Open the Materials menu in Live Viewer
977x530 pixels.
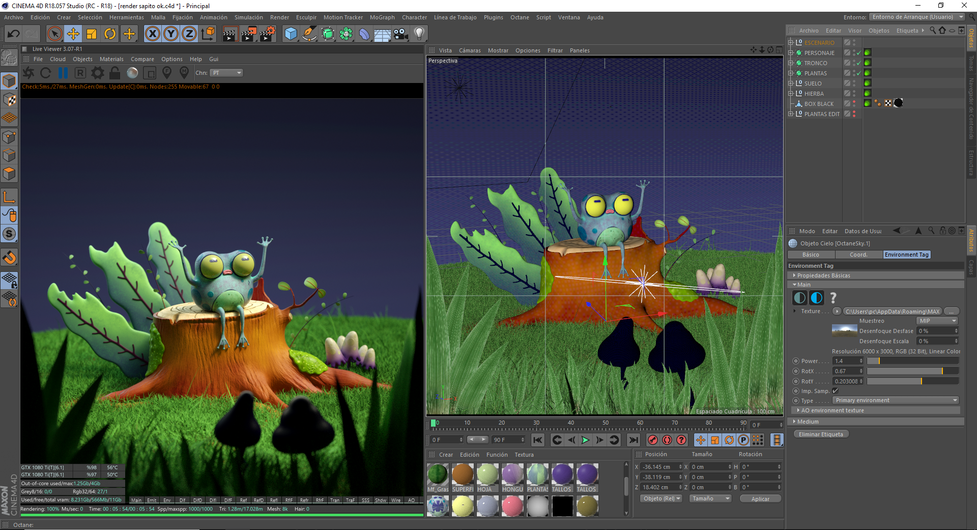click(111, 59)
